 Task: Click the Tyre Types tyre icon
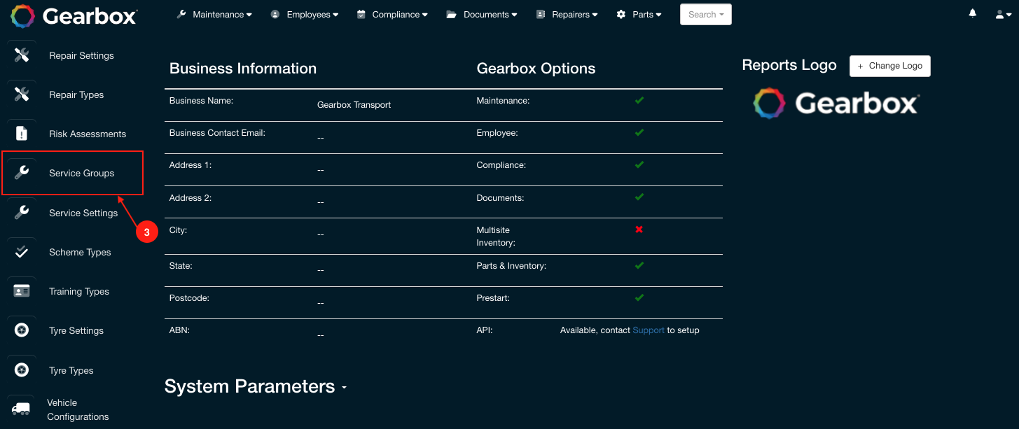pos(22,370)
